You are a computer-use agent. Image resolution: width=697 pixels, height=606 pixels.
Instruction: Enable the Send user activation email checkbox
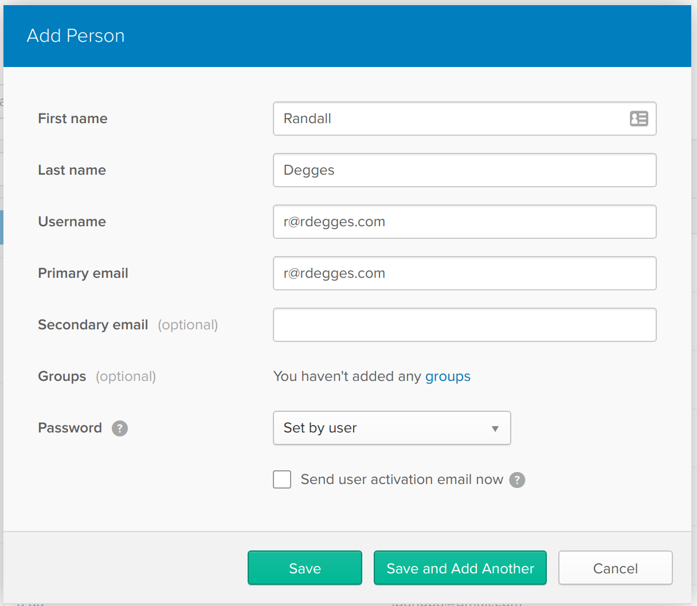pos(282,479)
